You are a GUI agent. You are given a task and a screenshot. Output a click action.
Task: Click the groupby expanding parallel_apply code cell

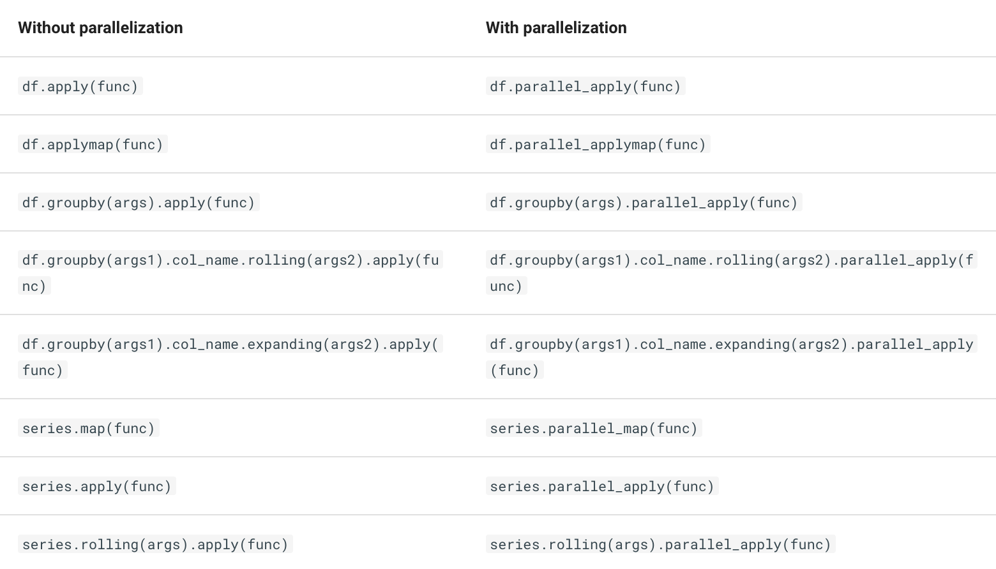coord(732,357)
